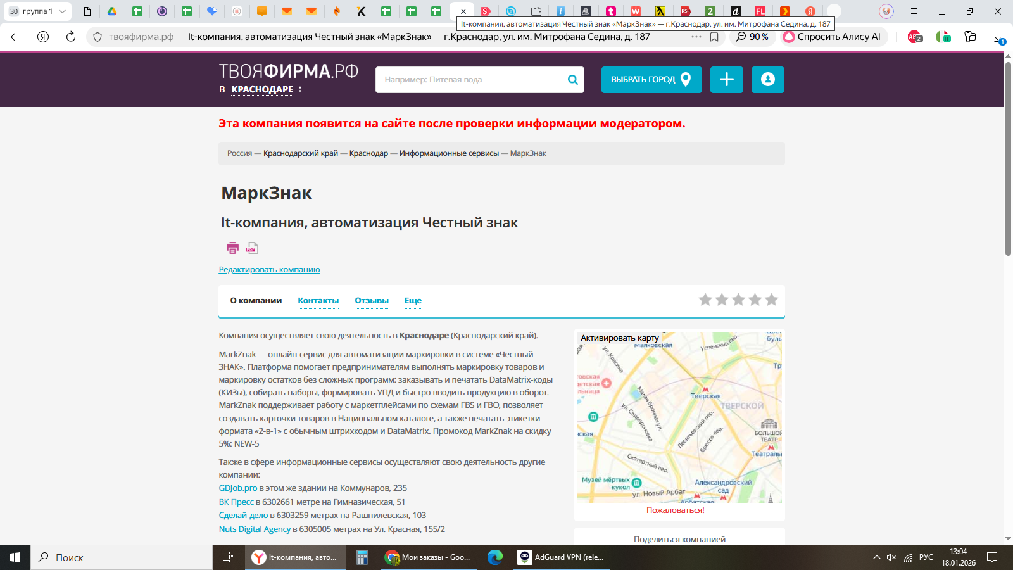Image resolution: width=1013 pixels, height=570 pixels.
Task: Open the Краснодар breadcrumb link
Action: pyautogui.click(x=368, y=153)
